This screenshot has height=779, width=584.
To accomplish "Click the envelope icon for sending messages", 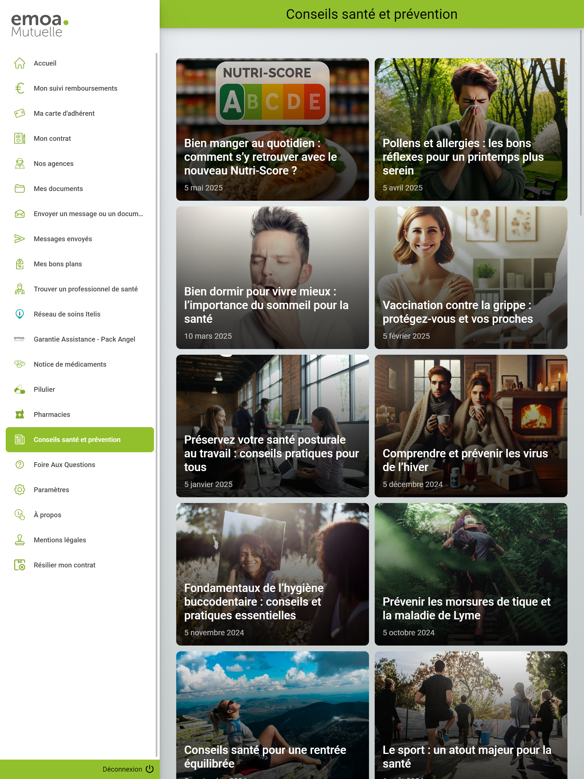I will 20,214.
